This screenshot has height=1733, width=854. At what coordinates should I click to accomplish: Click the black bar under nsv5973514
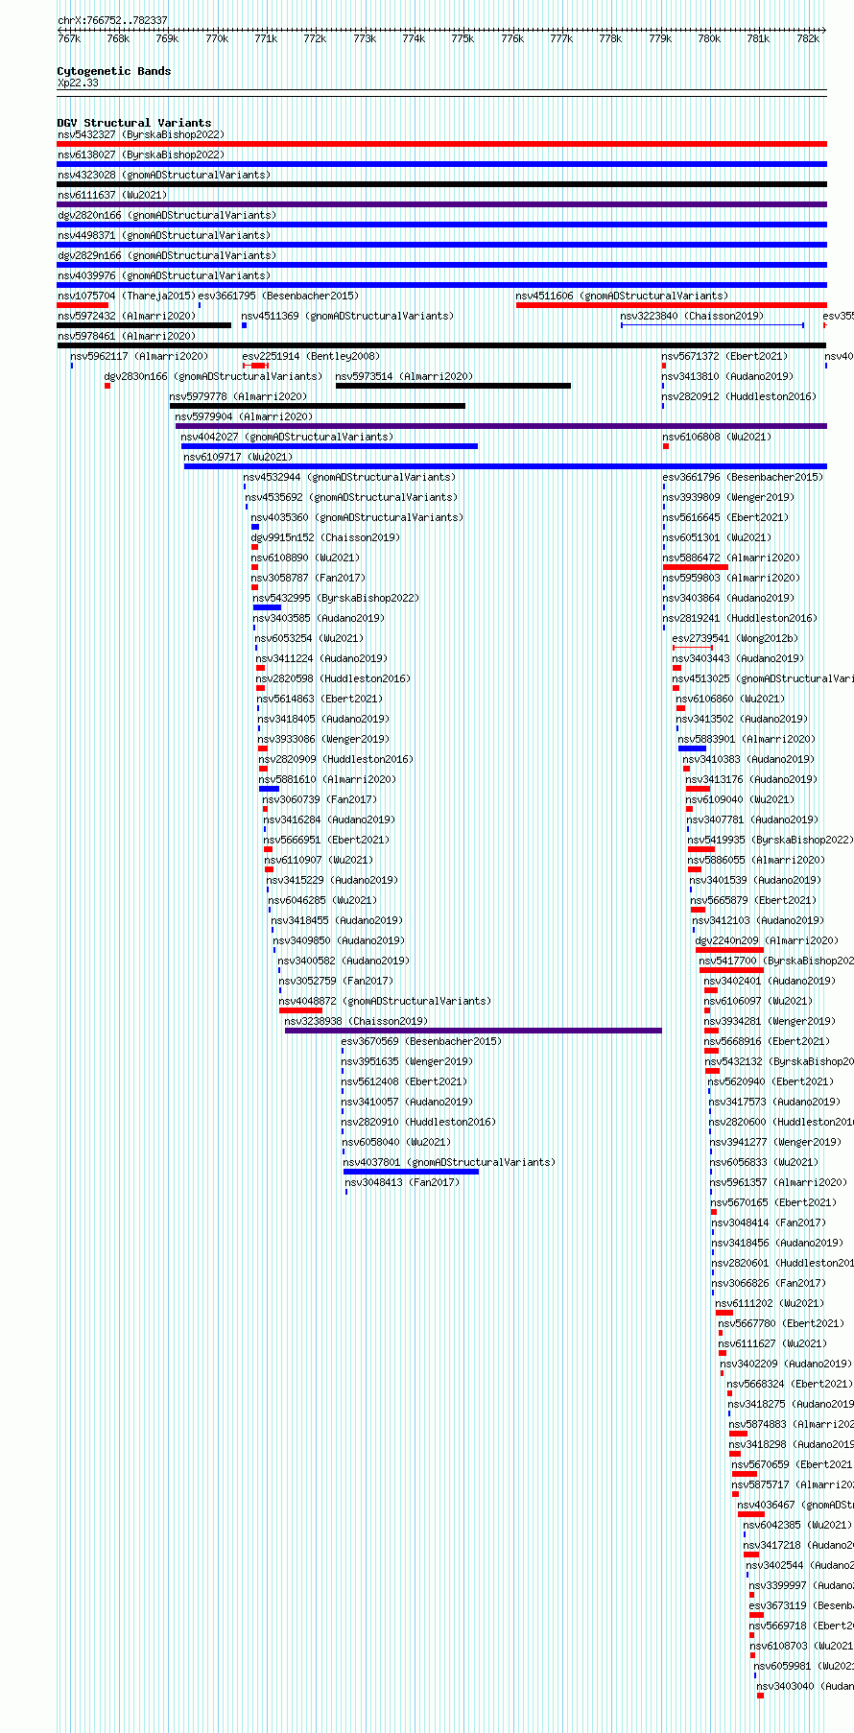[x=453, y=386]
